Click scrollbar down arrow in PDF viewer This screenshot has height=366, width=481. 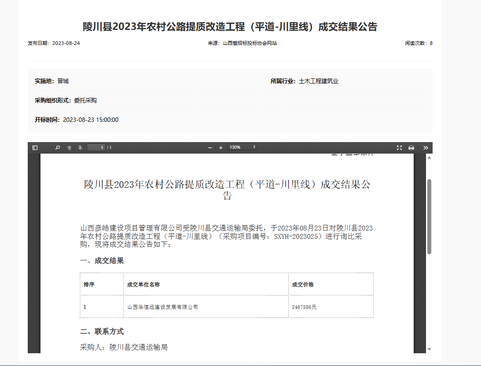pos(429,349)
